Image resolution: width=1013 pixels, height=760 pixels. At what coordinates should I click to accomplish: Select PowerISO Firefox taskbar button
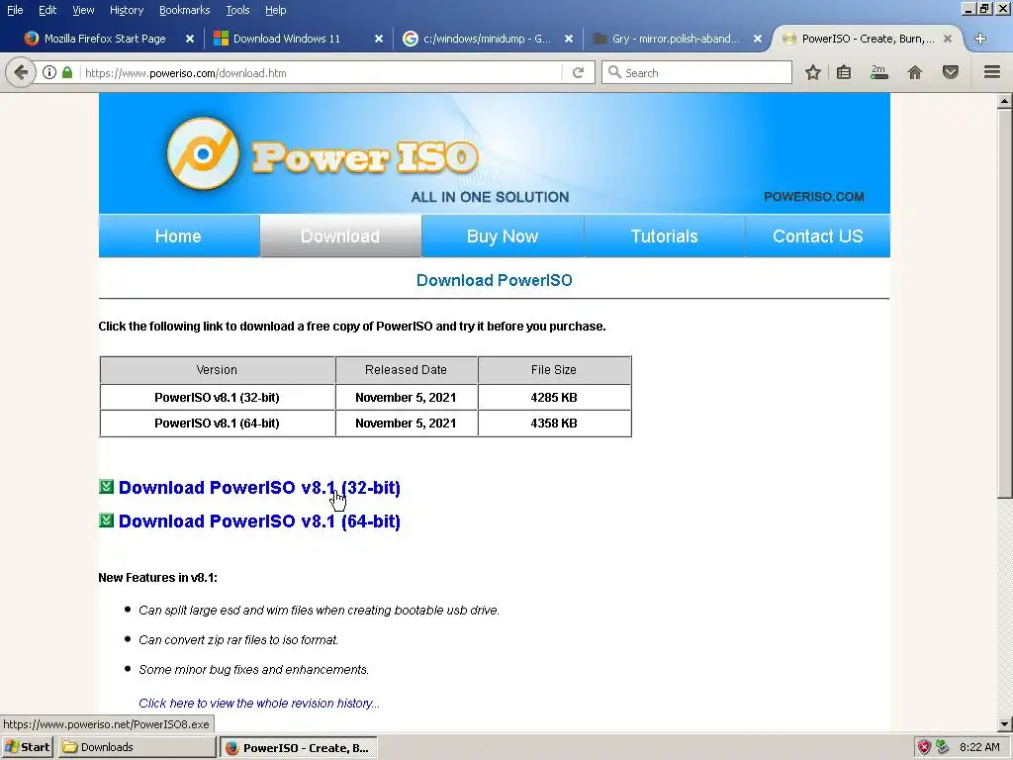[299, 748]
